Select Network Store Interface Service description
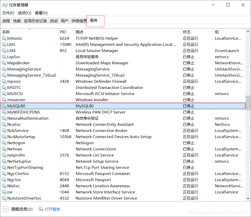The height and width of the screenshot is (217, 251). coord(105,192)
